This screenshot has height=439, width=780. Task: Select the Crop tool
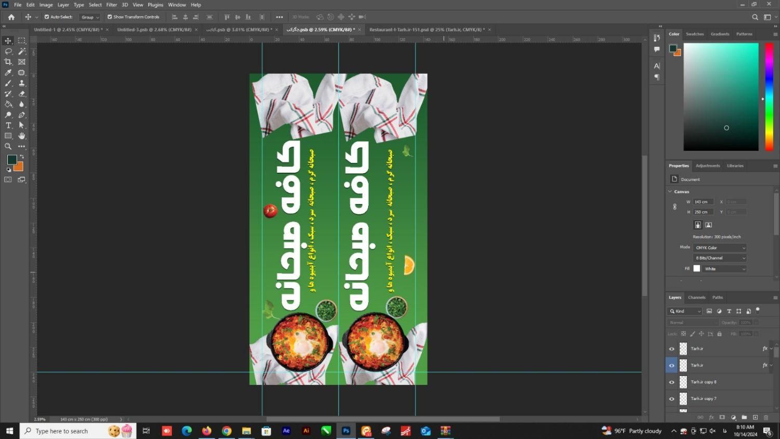pos(8,62)
